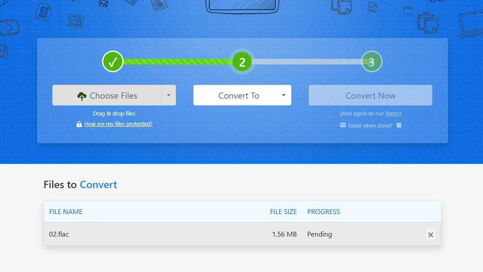Click the PROGRESS column header
483x272 pixels.
click(x=323, y=211)
